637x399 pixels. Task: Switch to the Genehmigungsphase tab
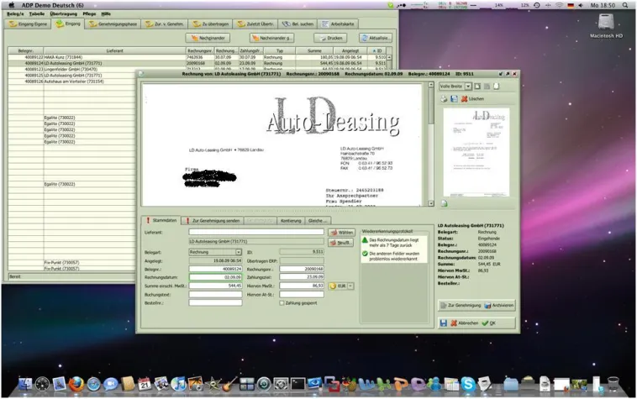113,24
